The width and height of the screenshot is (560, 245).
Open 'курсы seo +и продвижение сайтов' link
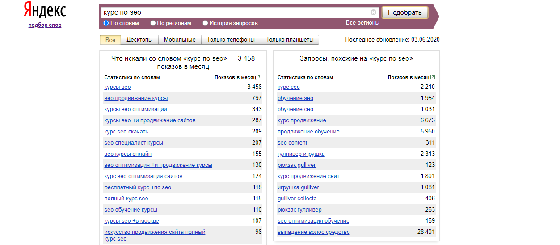[150, 120]
